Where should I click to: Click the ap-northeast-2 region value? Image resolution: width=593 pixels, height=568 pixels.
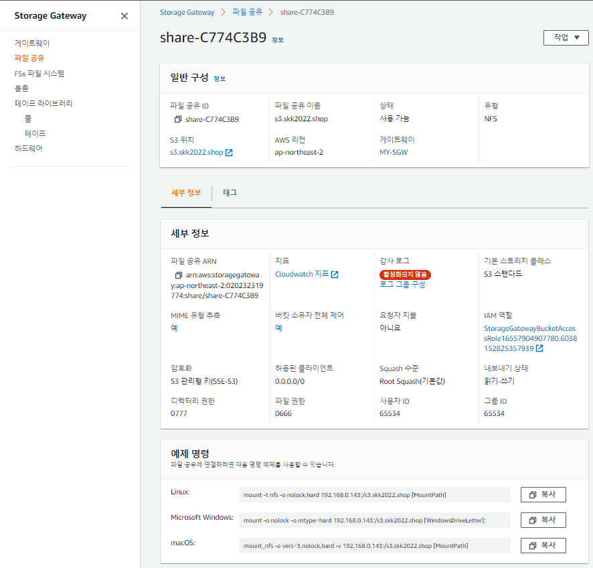point(299,153)
